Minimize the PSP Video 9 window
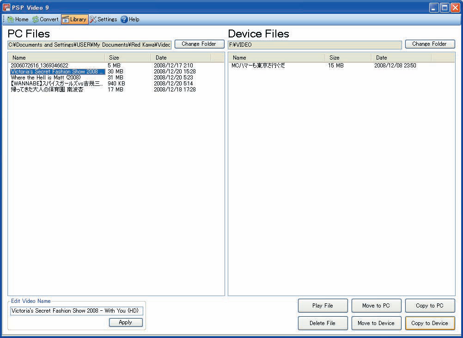 [x=434, y=8]
